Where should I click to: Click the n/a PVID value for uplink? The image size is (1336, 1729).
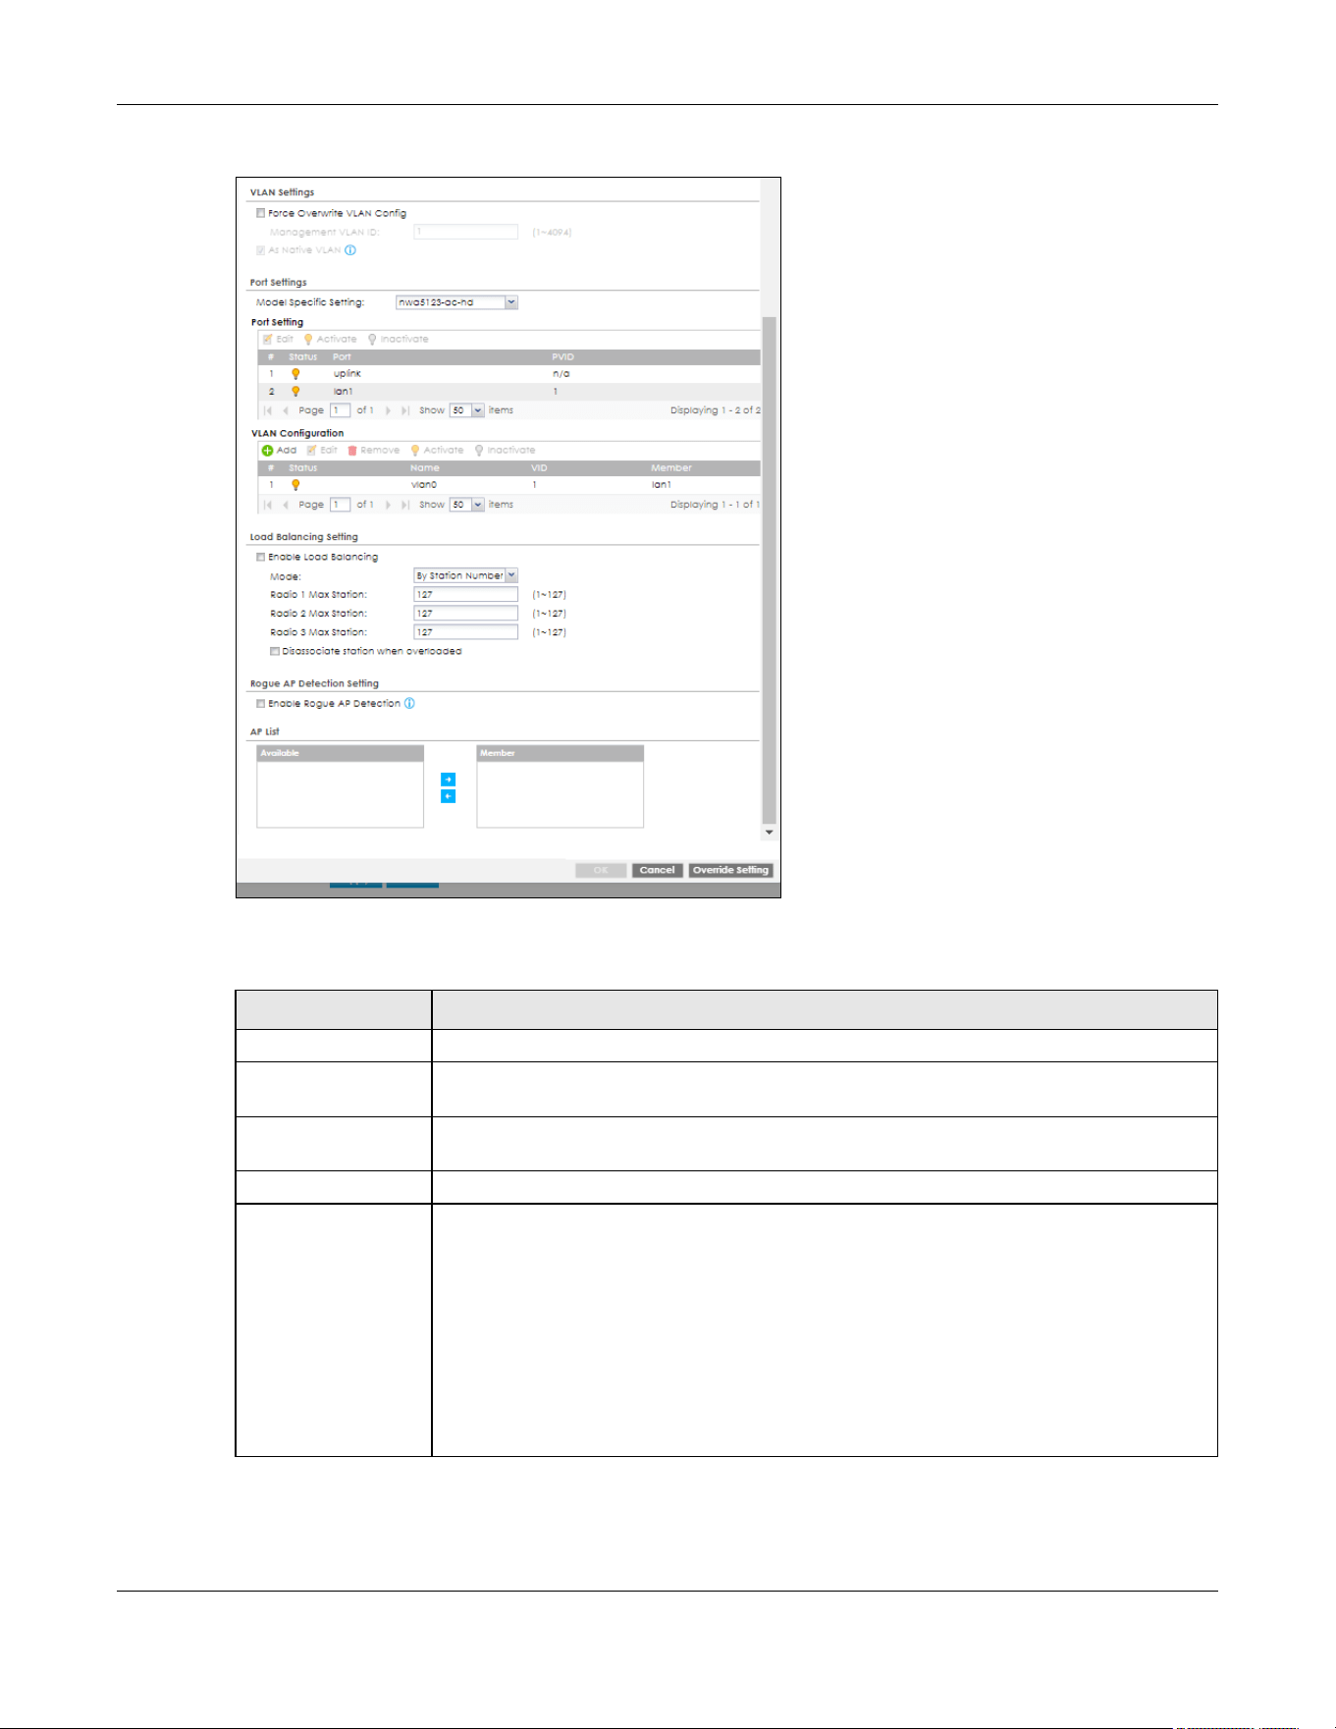click(561, 374)
